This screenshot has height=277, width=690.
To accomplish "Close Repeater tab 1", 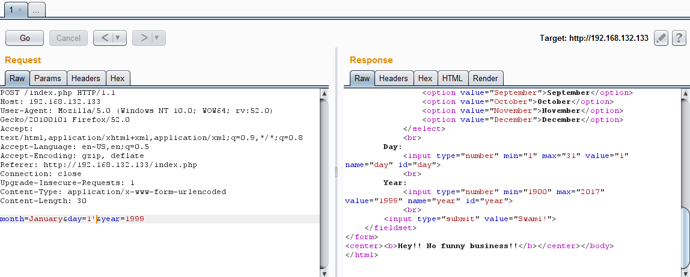I will 20,10.
